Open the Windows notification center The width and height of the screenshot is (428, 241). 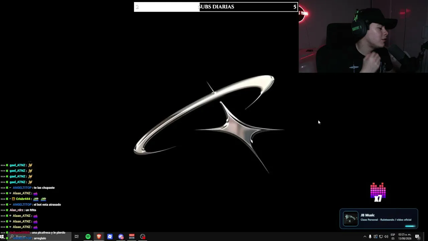pos(417,237)
